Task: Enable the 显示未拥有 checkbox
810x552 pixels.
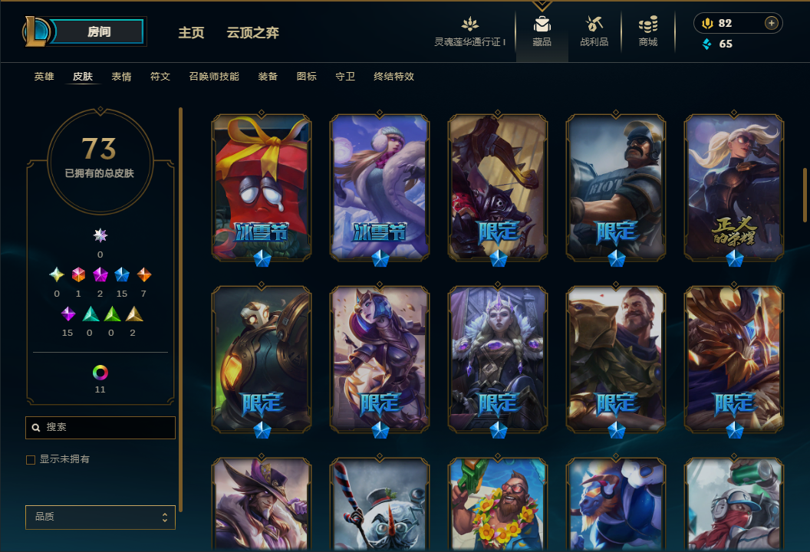Action: pos(31,459)
